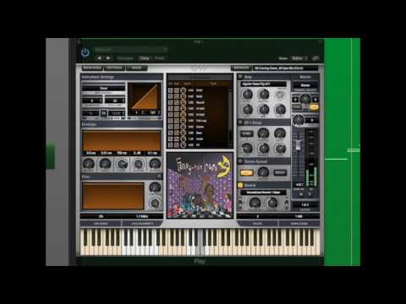Open the third tab next to Settings

(x=136, y=68)
